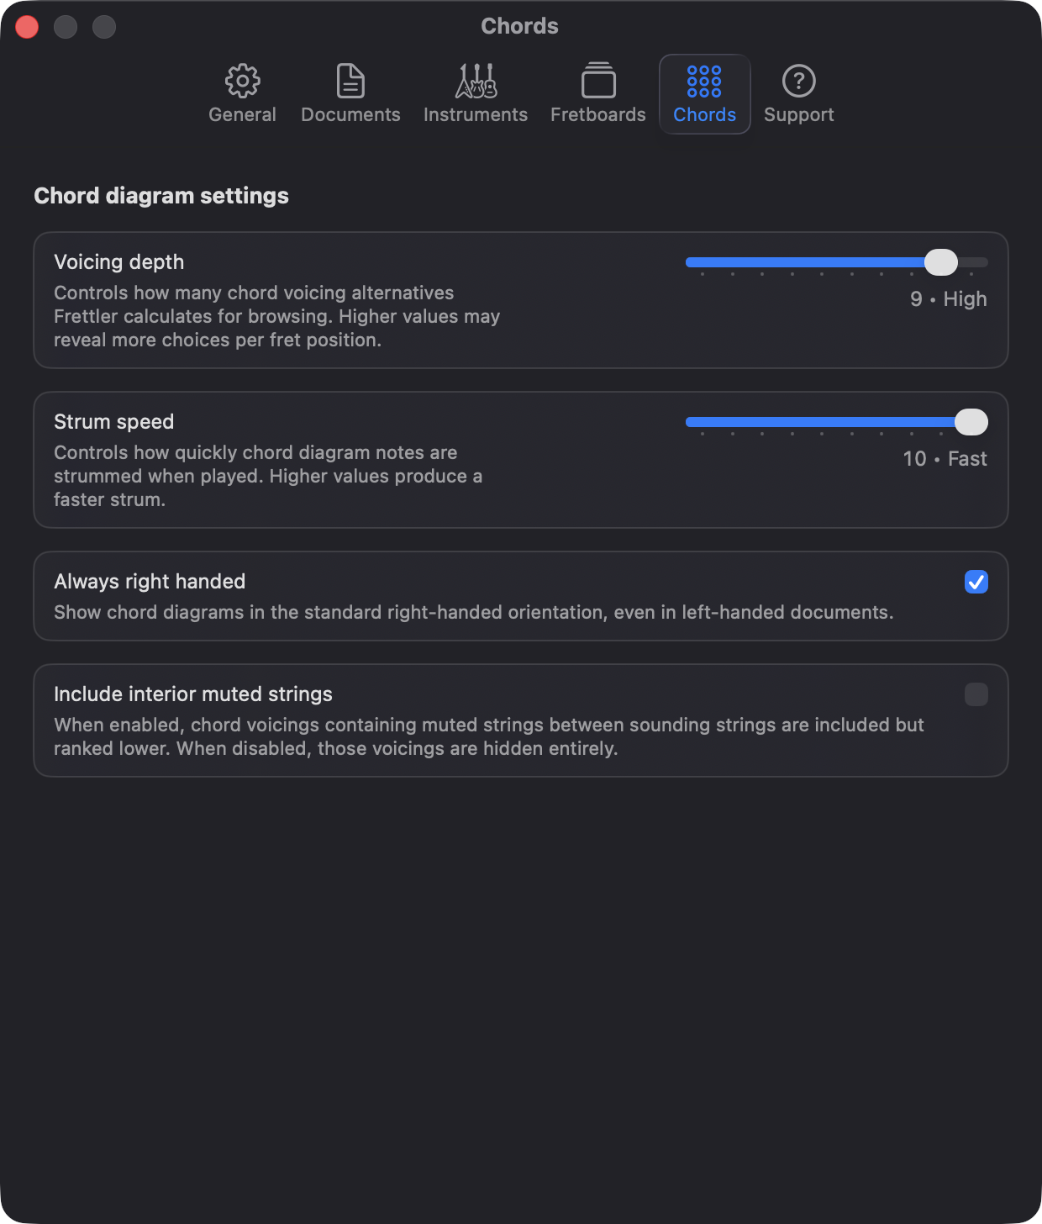This screenshot has height=1224, width=1042.
Task: Close the Chords settings window
Action: click(x=27, y=27)
